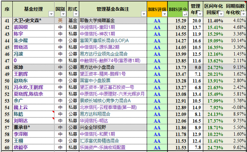Click the cell 余广
This screenshot has width=247, height=152.
coord(34,101)
